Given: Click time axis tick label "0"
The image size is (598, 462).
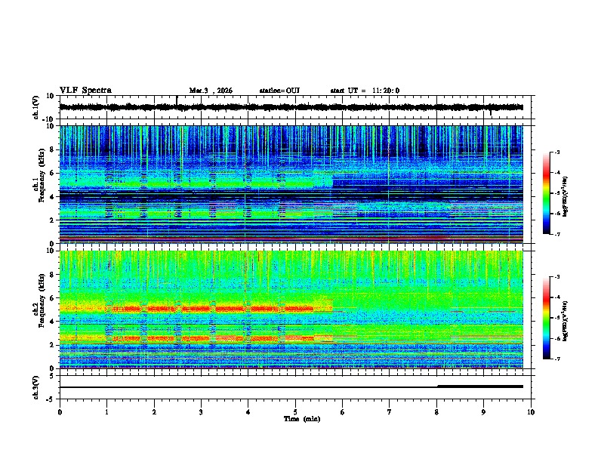Looking at the screenshot, I should point(60,412).
